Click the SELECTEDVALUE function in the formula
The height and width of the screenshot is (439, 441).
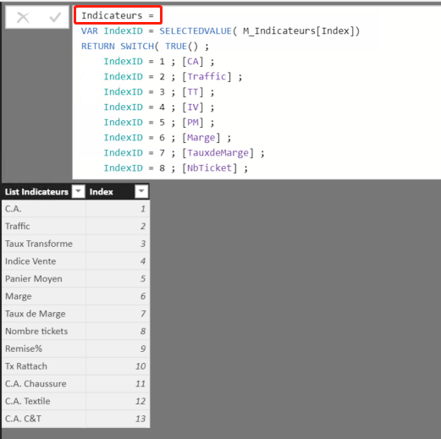tap(196, 30)
